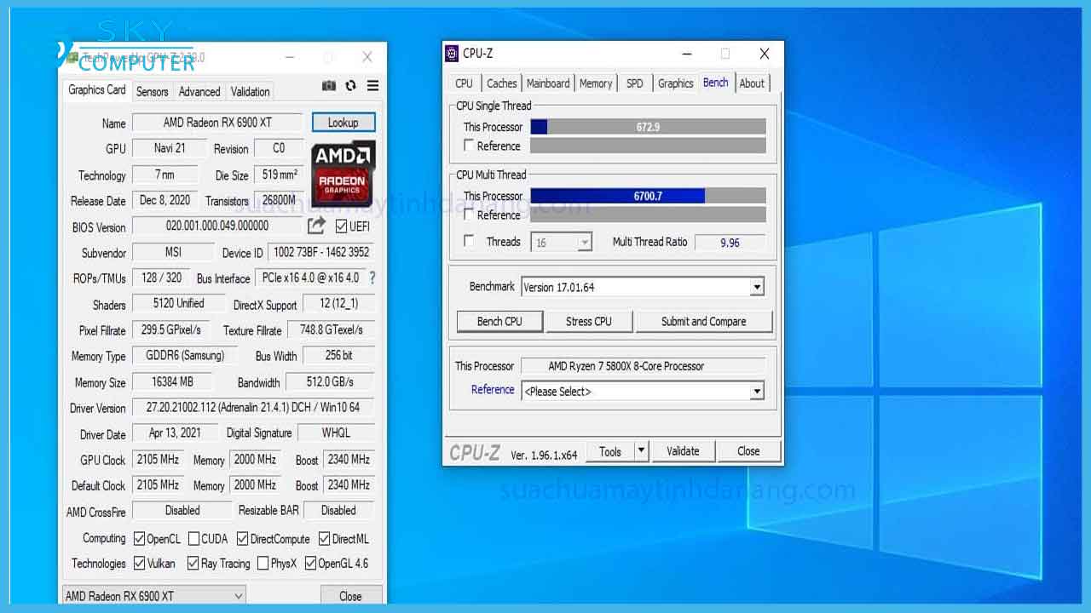This screenshot has height=613, width=1091.
Task: Click the Shaders value 5120 Unified
Action: click(178, 303)
